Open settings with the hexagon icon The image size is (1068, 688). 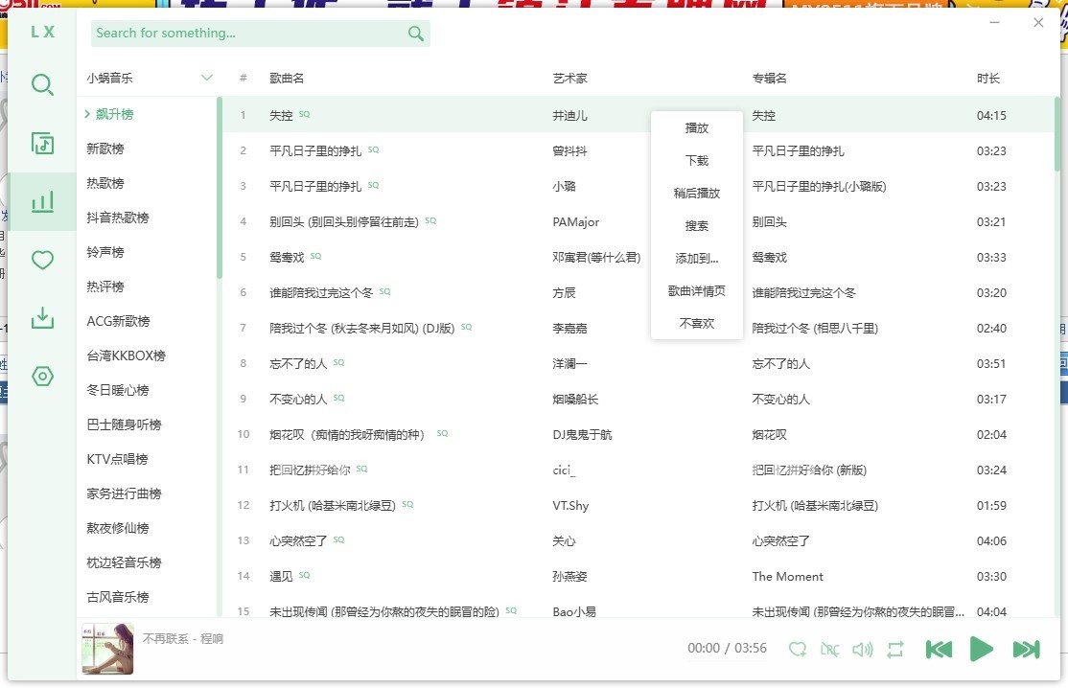tap(42, 377)
